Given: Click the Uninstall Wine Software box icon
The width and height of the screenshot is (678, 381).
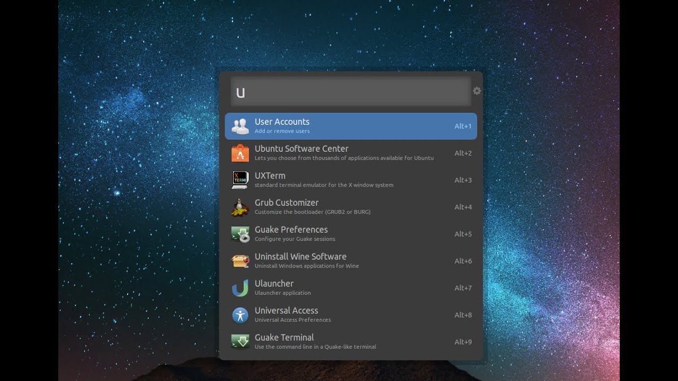Looking at the screenshot, I should (x=240, y=261).
